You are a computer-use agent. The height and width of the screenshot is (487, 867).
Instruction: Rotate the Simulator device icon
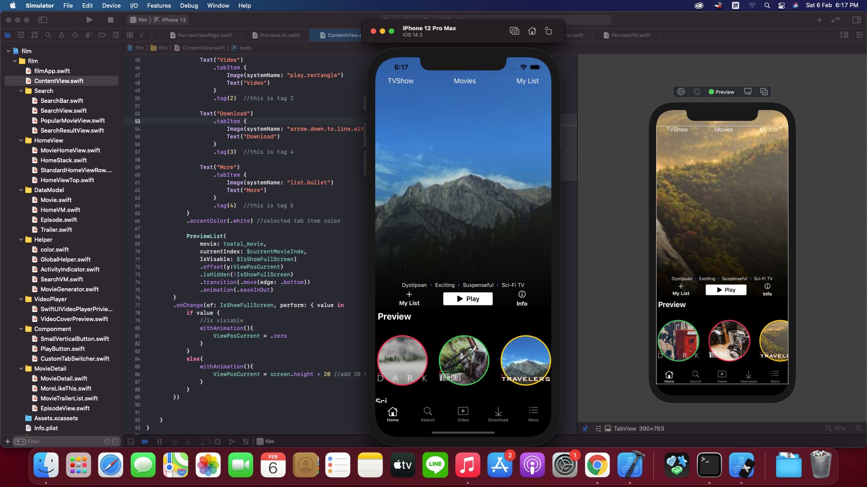(548, 31)
